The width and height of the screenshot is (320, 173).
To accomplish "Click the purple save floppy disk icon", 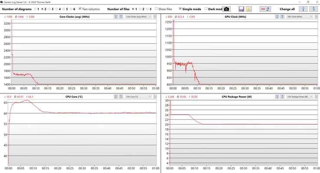I will (242, 9).
